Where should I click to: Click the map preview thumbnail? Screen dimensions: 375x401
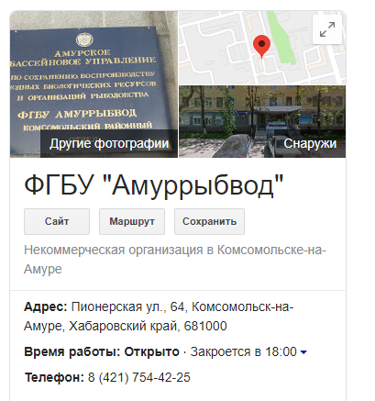[x=262, y=48]
